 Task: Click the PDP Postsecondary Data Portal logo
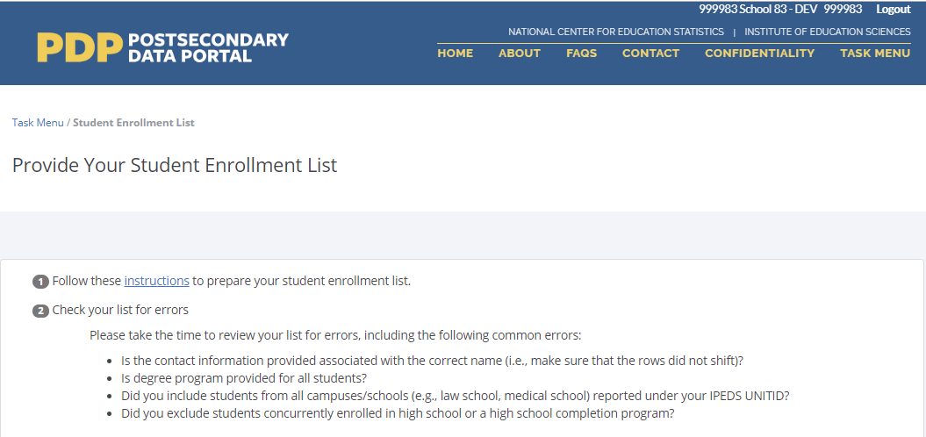click(x=162, y=47)
